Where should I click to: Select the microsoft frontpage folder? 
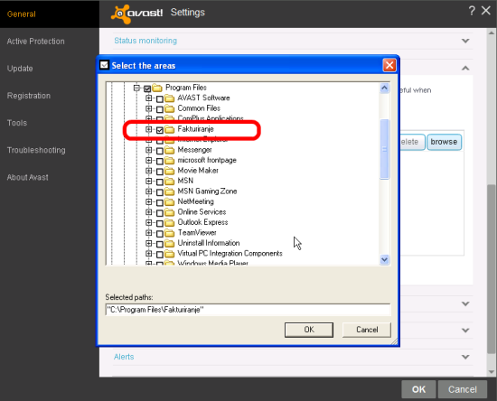point(207,160)
